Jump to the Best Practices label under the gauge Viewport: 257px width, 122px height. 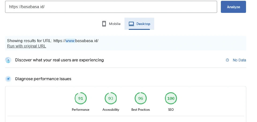[141, 110]
